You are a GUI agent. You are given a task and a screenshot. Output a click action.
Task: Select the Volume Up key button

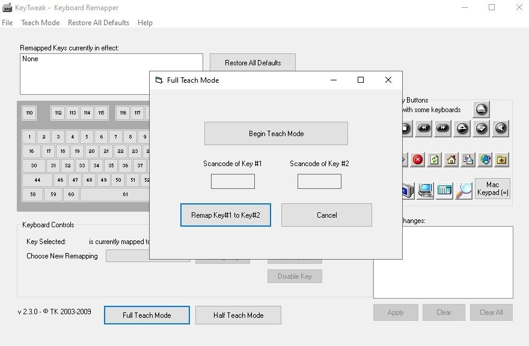click(462, 128)
